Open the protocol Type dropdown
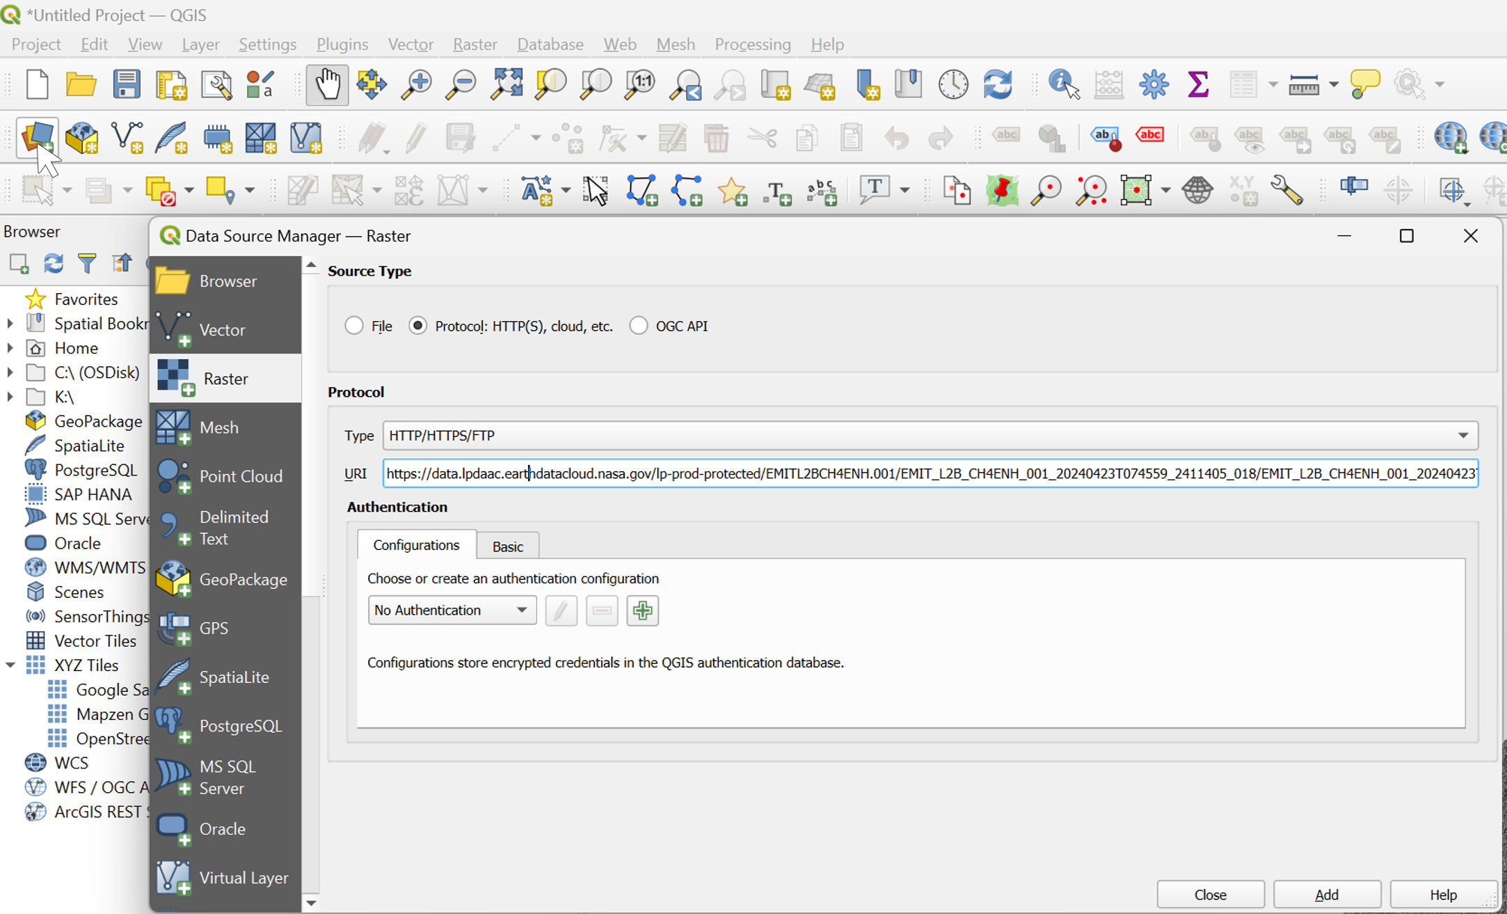The image size is (1507, 914). coord(930,435)
